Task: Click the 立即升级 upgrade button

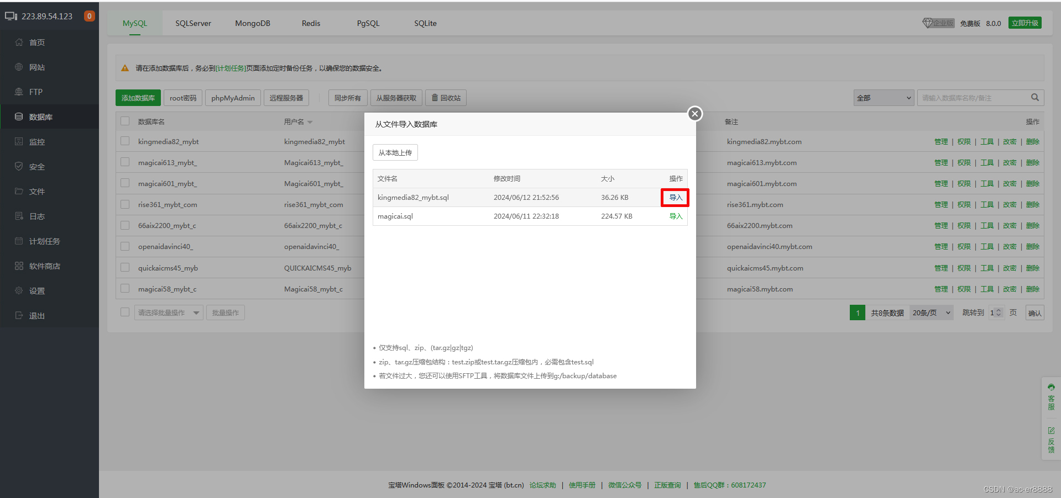Action: [x=1025, y=23]
